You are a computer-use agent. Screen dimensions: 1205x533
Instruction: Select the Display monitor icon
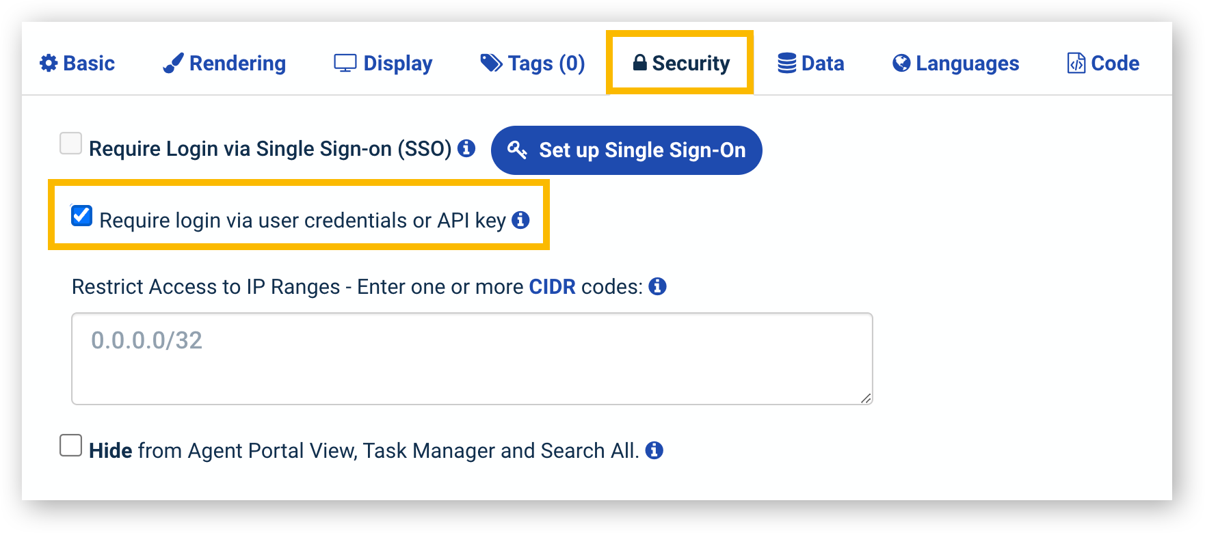(x=345, y=64)
